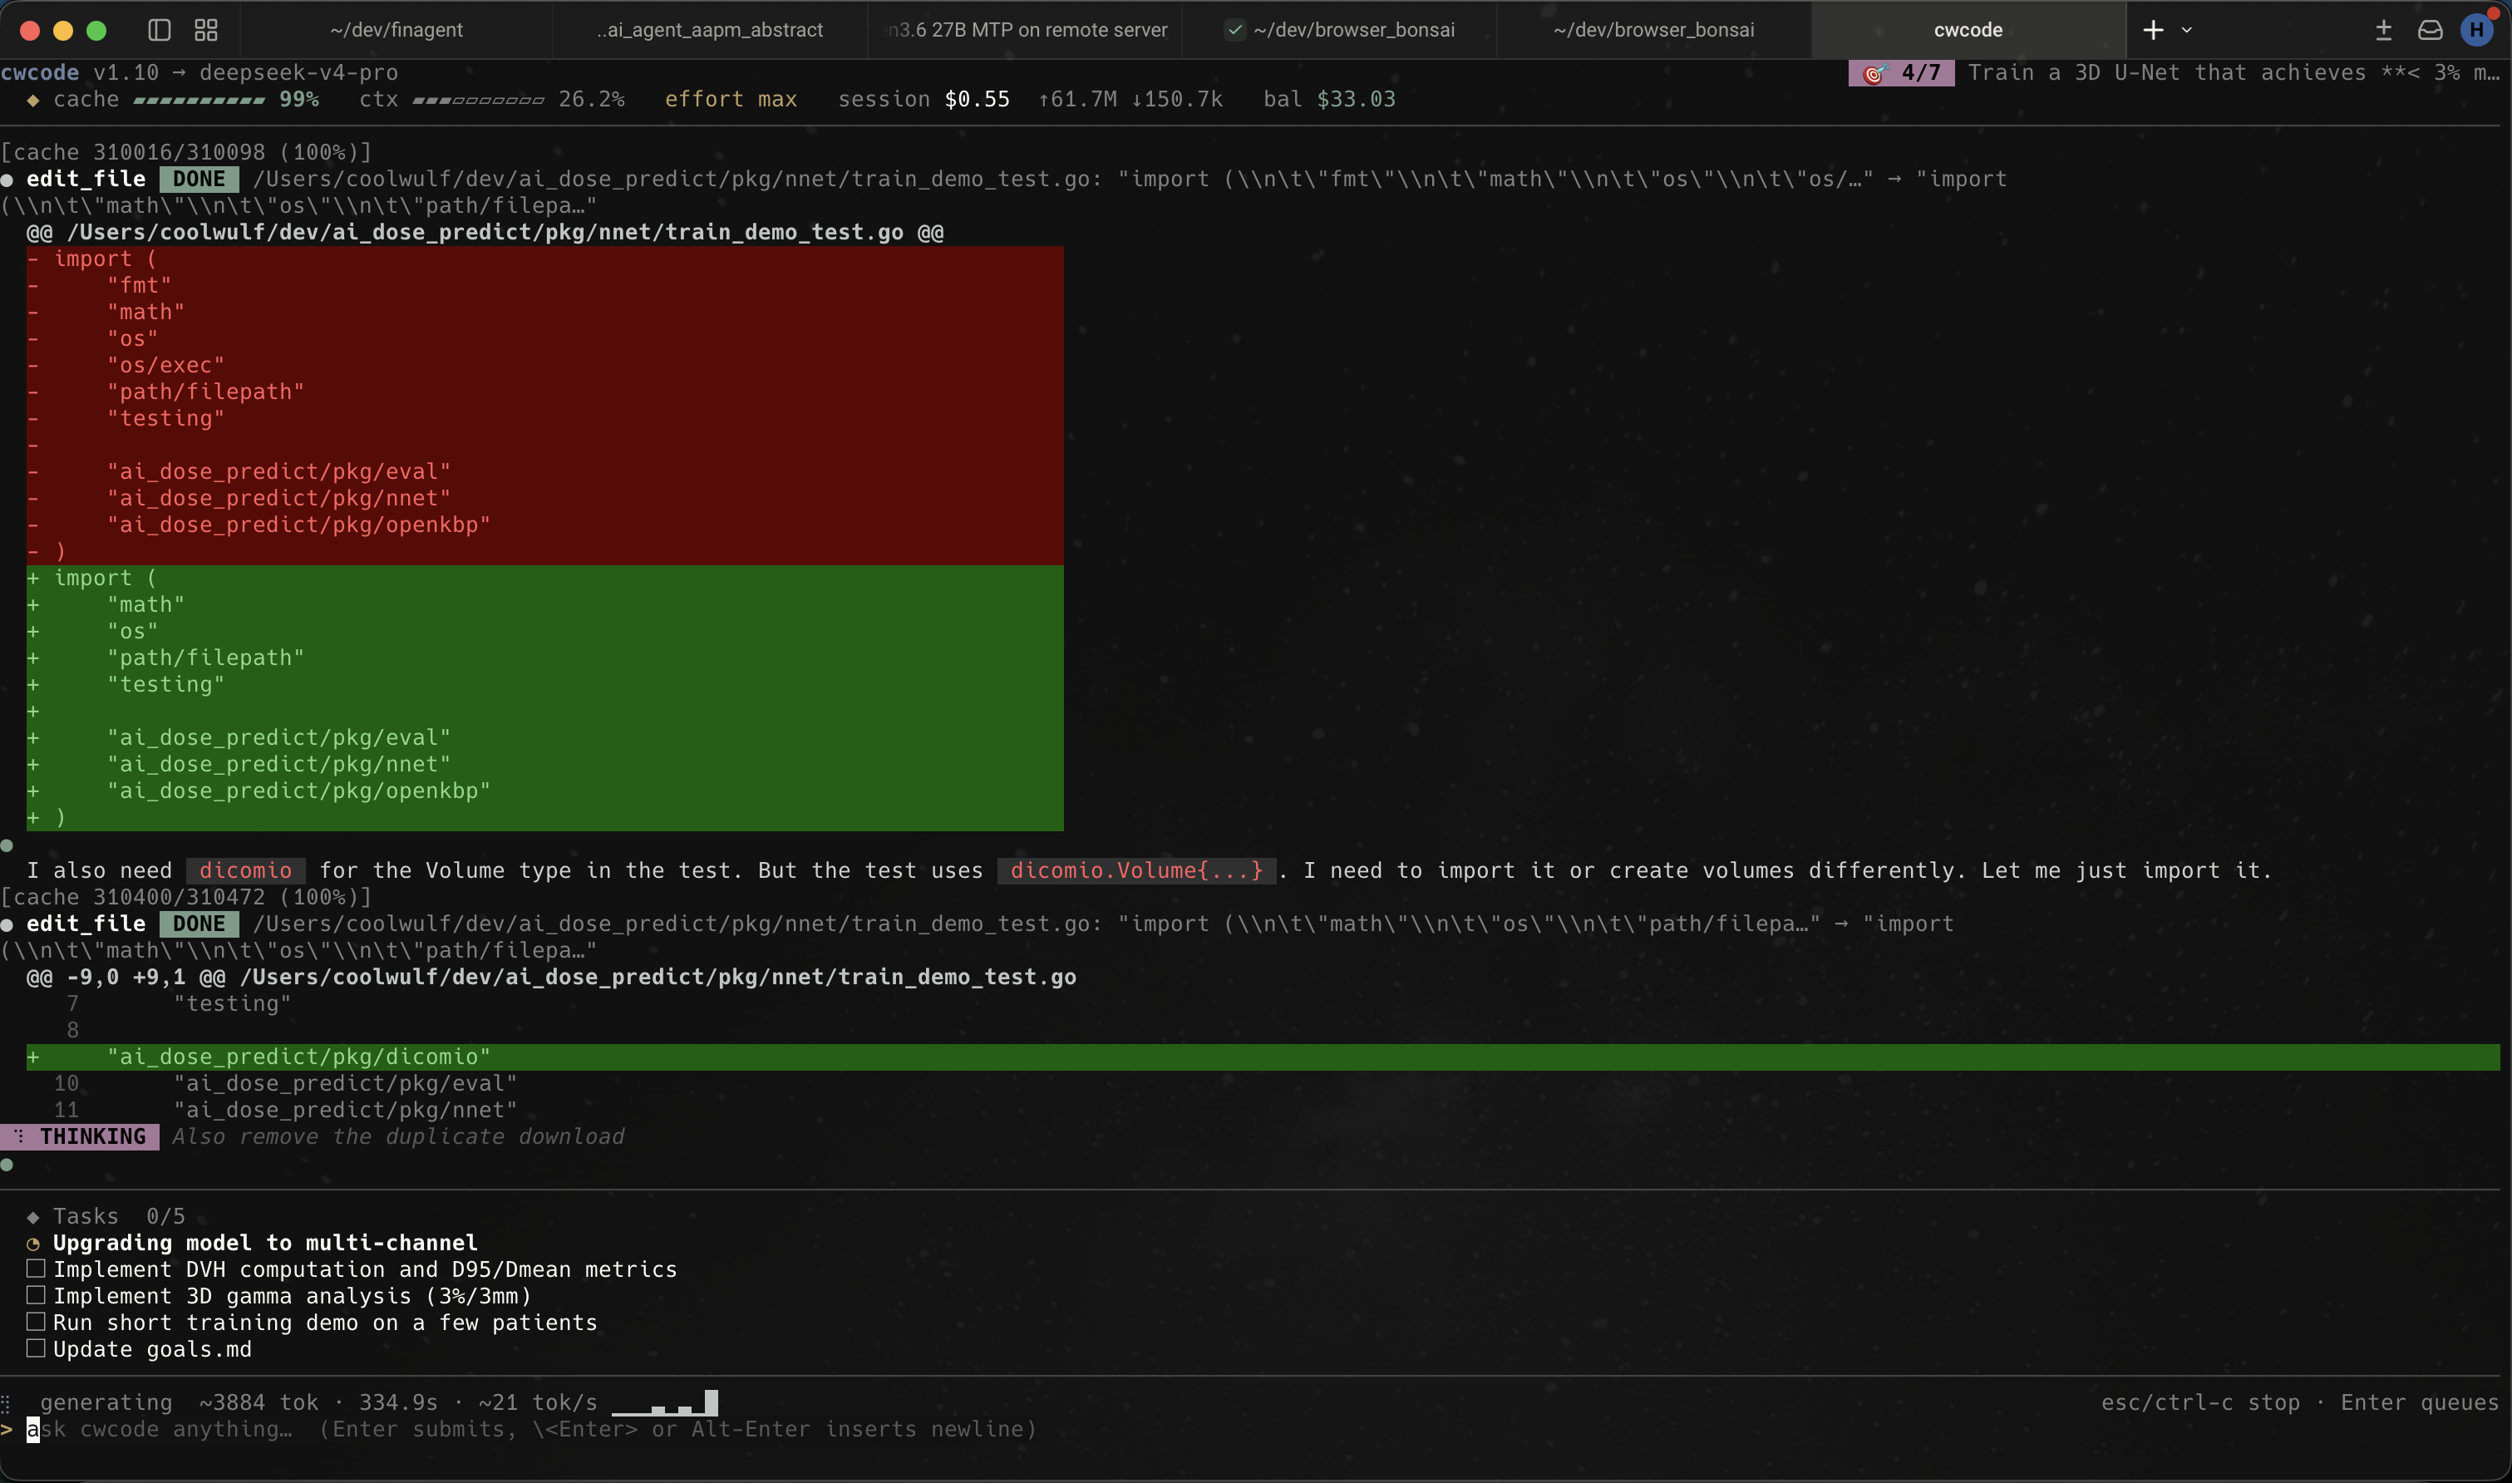The width and height of the screenshot is (2512, 1483).
Task: Click the Upgrading model to multi-channel task
Action: [x=265, y=1243]
